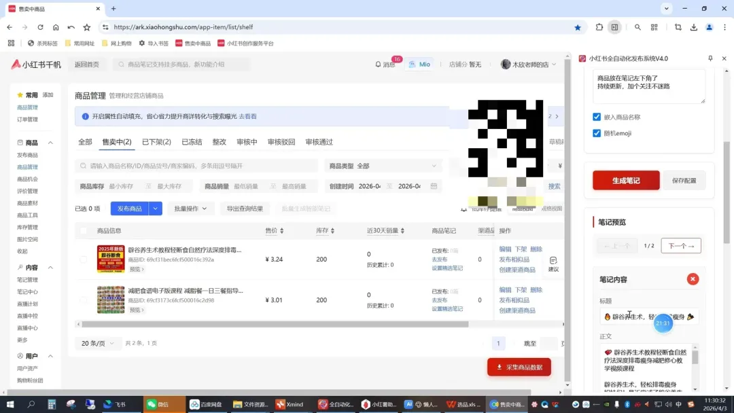
Task: Click the 返回首页 button
Action: 87,65
